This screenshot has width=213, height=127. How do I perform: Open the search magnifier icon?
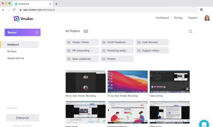pyautogui.click(x=190, y=31)
